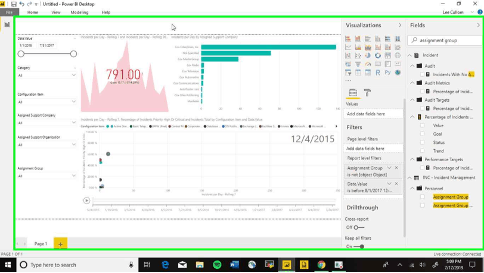Viewport: 484px width, 273px height.
Task: Select the Treemap visual
Action: [x=387, y=55]
